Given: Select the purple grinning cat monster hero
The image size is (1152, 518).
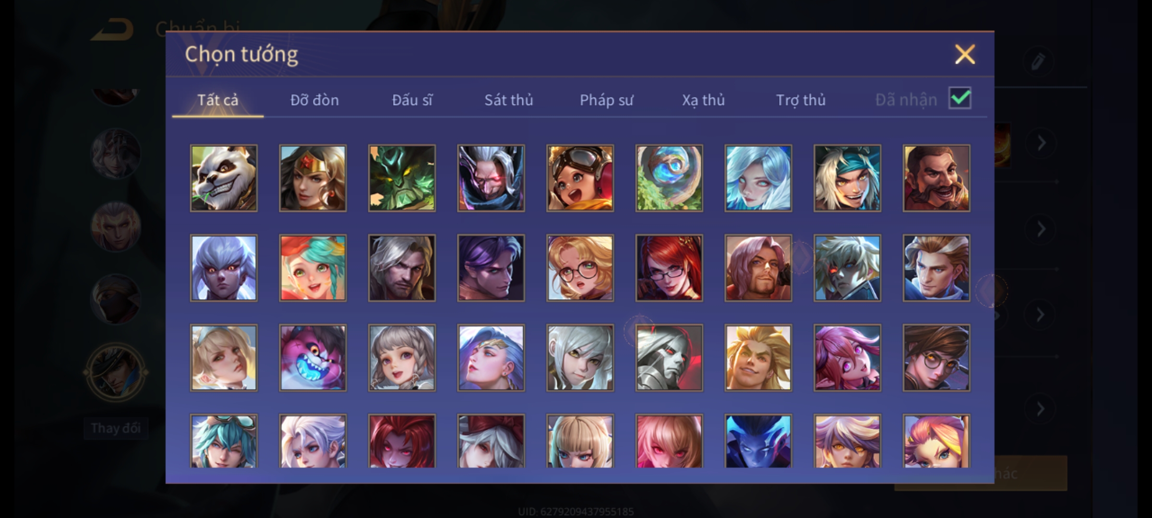Looking at the screenshot, I should pyautogui.click(x=313, y=358).
